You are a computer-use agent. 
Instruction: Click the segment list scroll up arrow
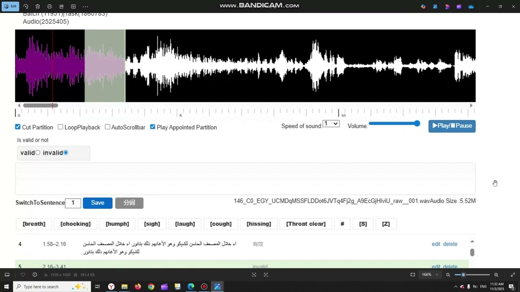472,241
